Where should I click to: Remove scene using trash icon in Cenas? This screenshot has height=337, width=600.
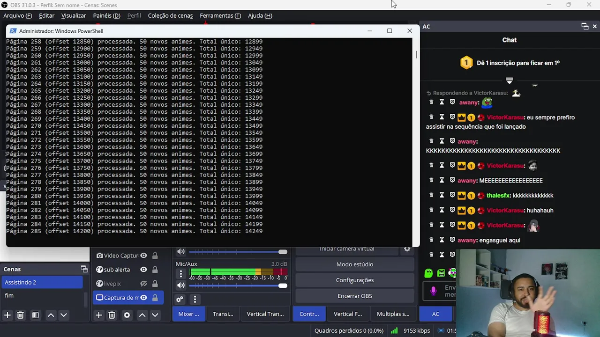tap(20, 315)
